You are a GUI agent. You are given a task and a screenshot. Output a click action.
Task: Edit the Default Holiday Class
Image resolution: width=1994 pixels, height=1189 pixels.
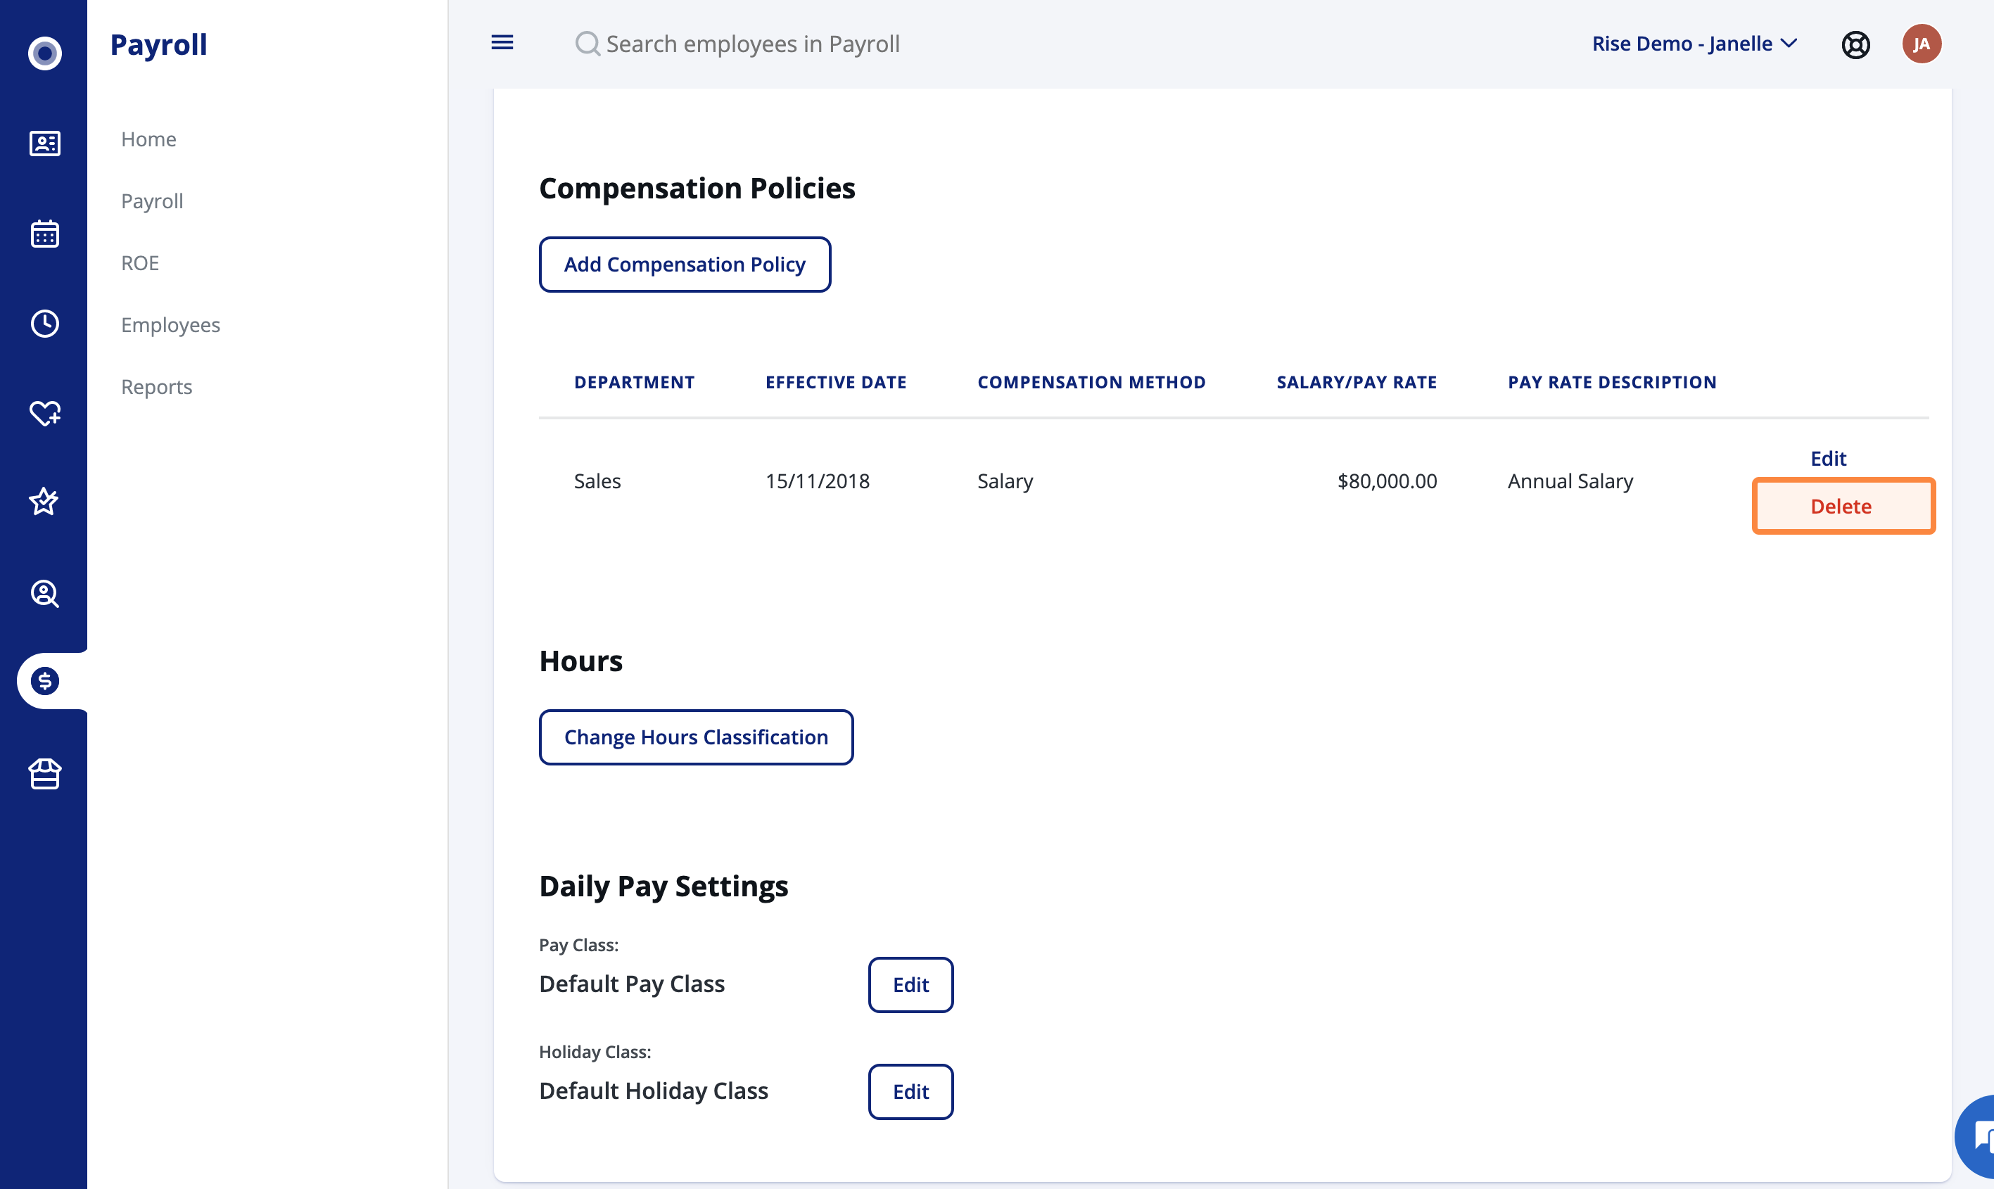click(x=910, y=1091)
